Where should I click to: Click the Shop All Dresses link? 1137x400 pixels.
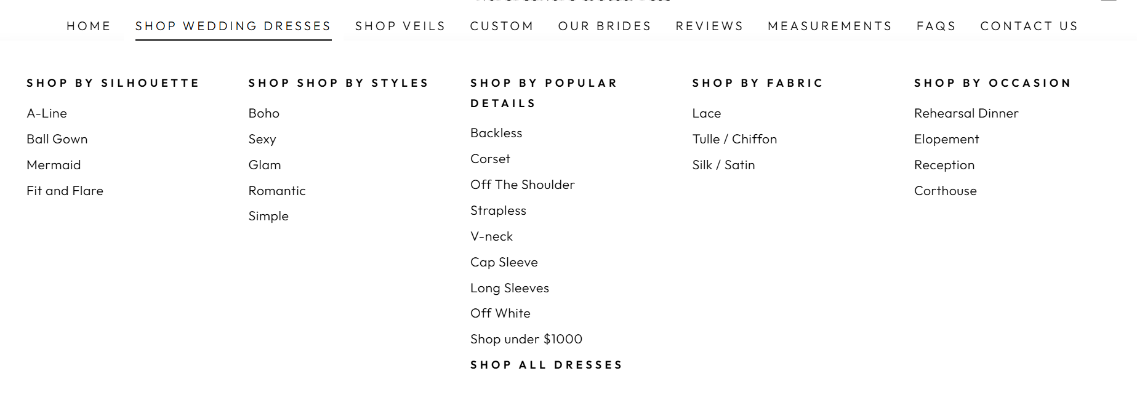[546, 365]
